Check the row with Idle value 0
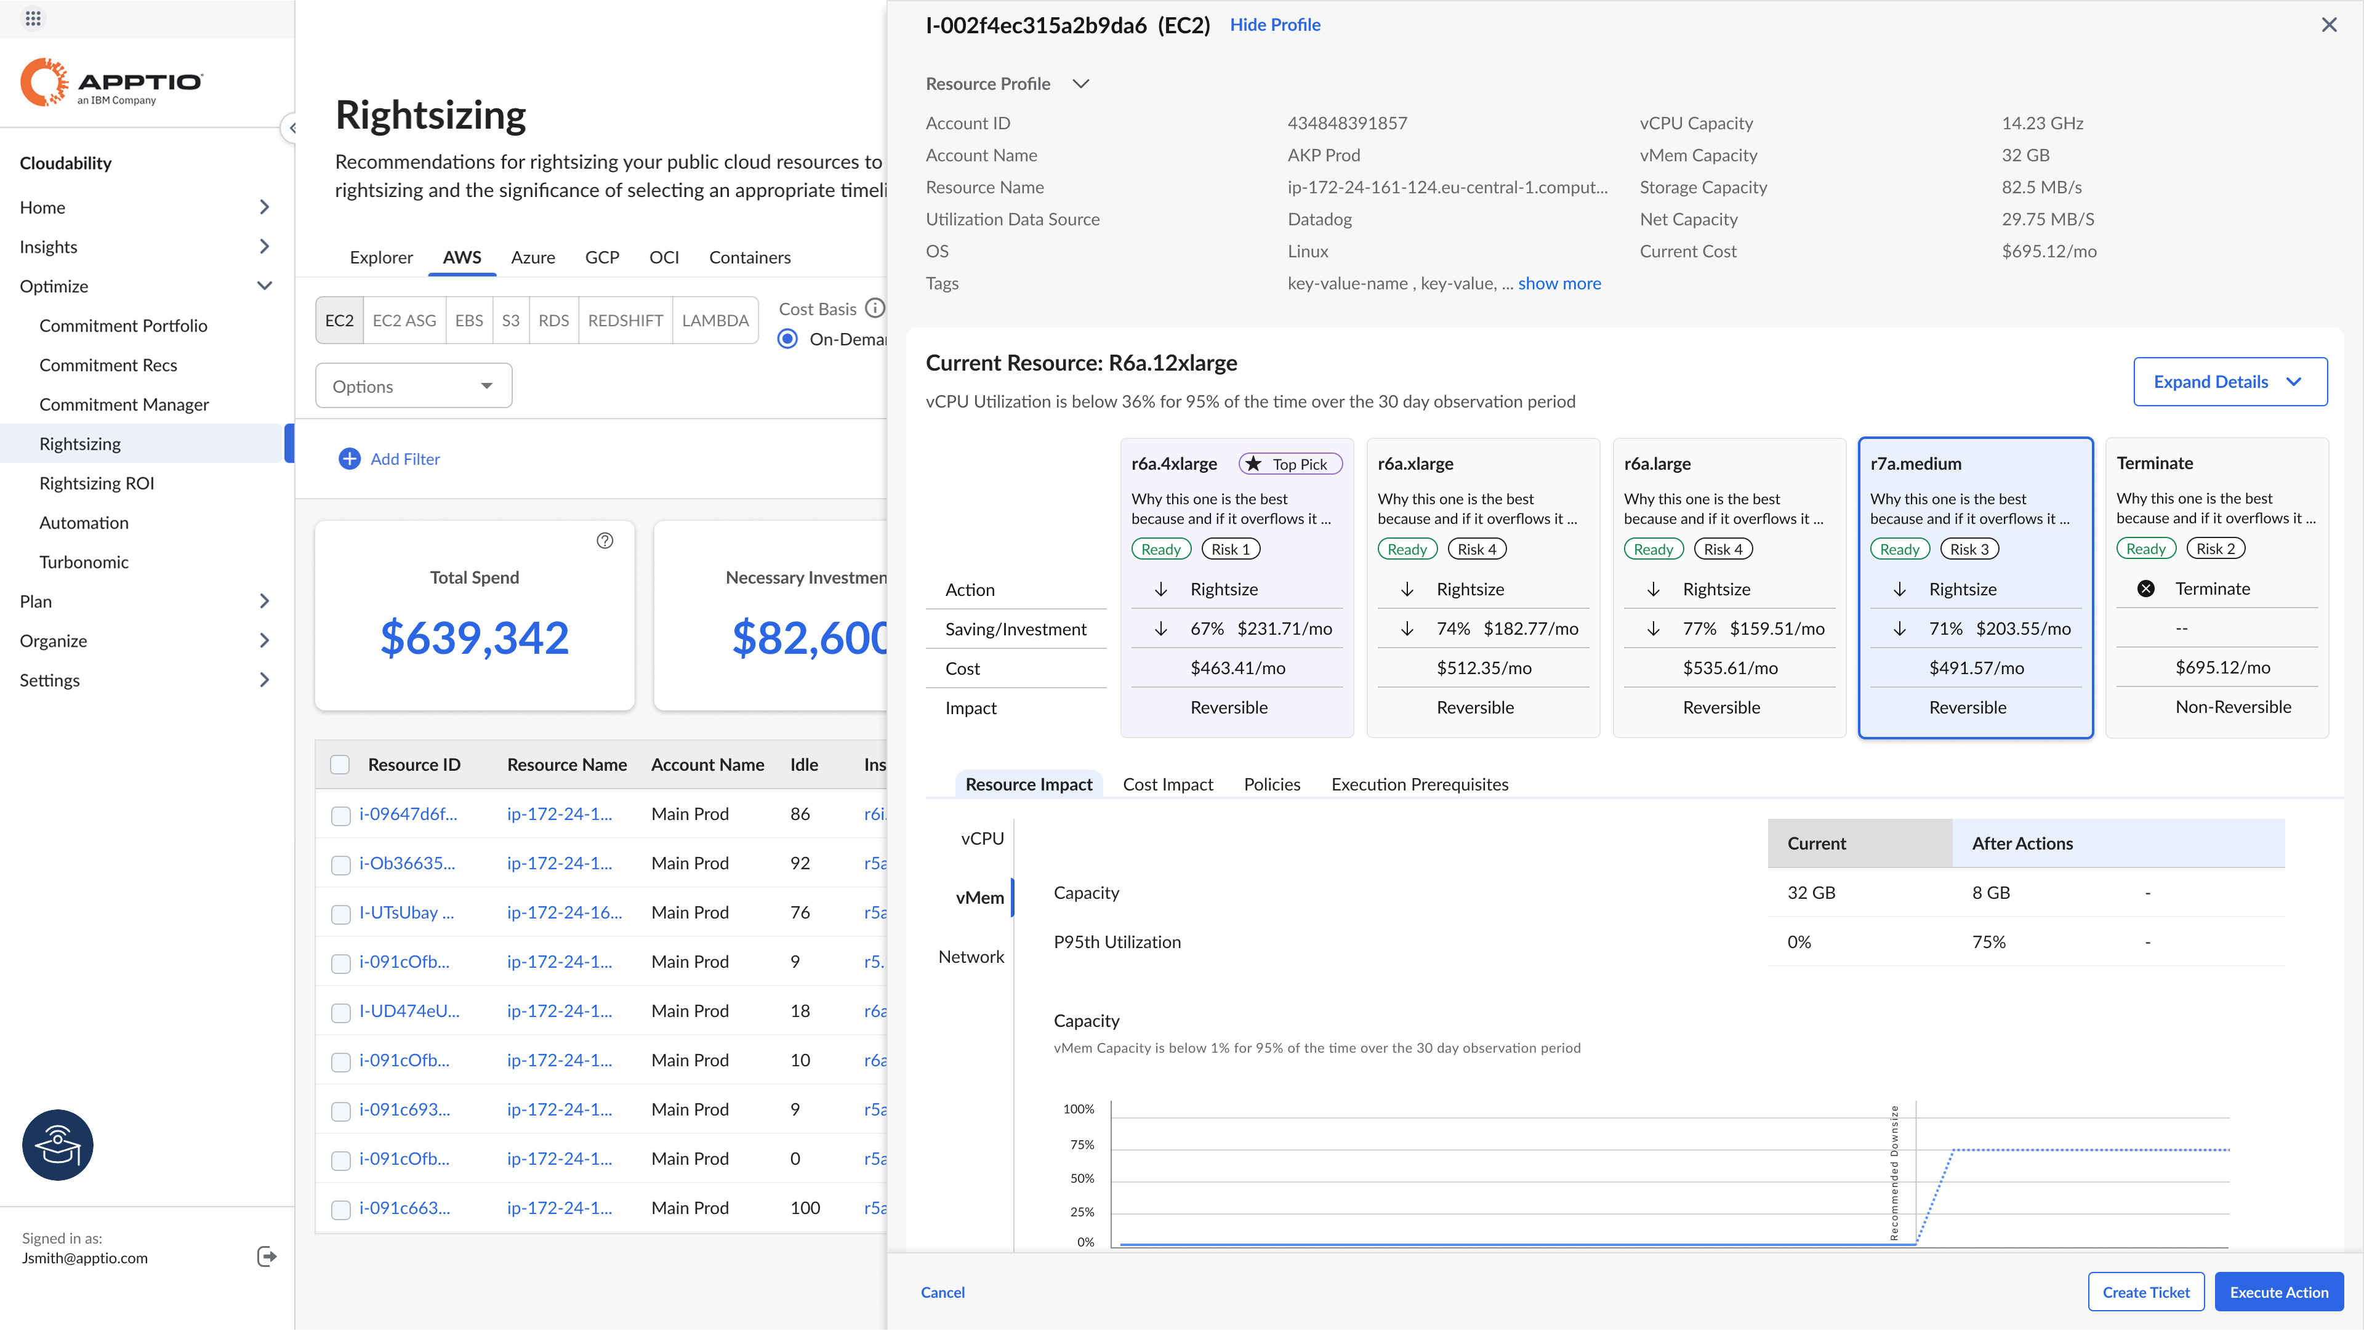 (340, 1160)
